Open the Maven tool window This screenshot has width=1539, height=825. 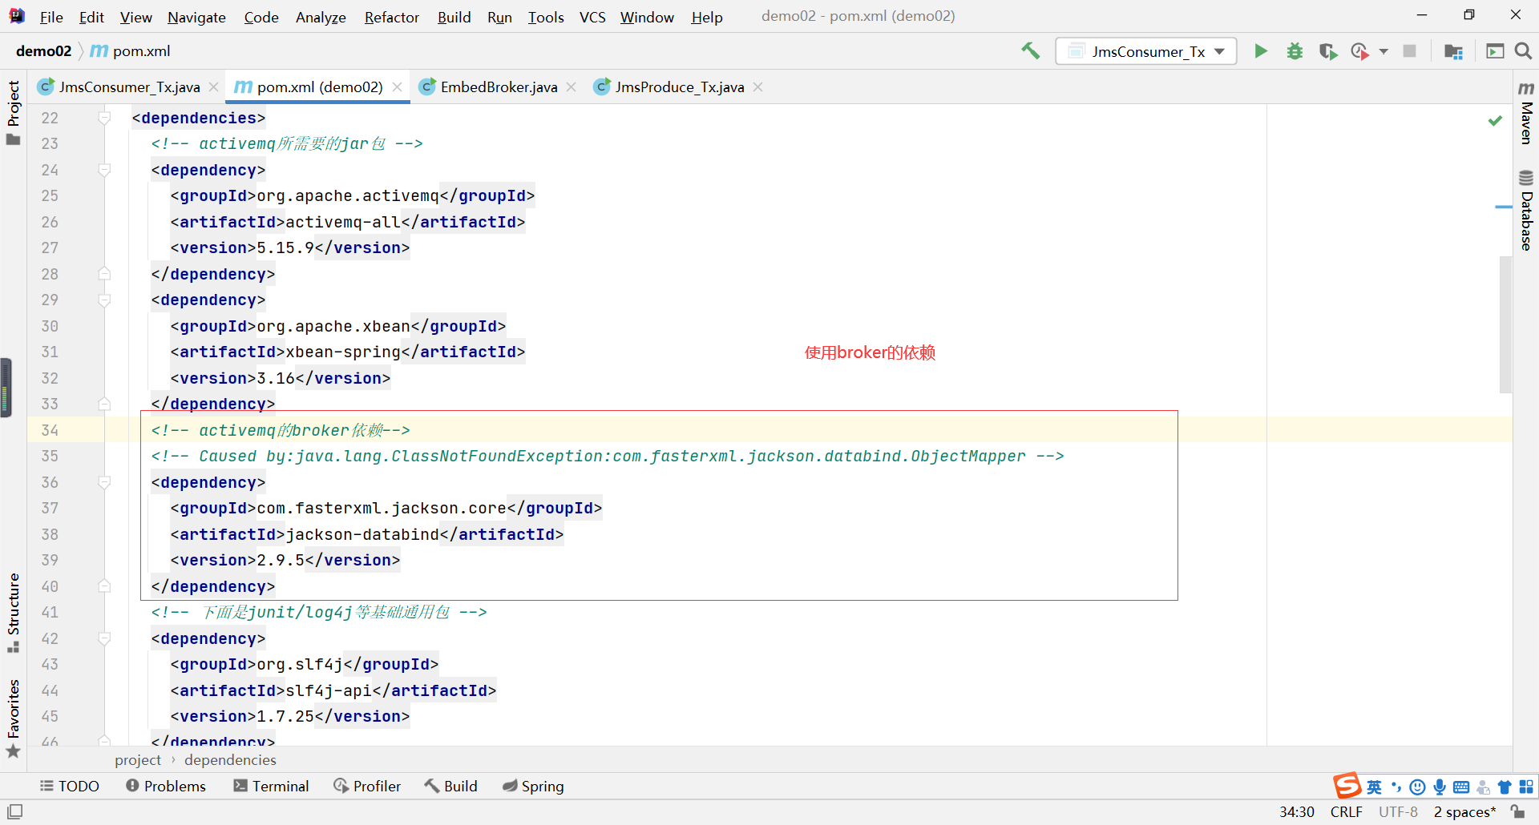tap(1526, 112)
